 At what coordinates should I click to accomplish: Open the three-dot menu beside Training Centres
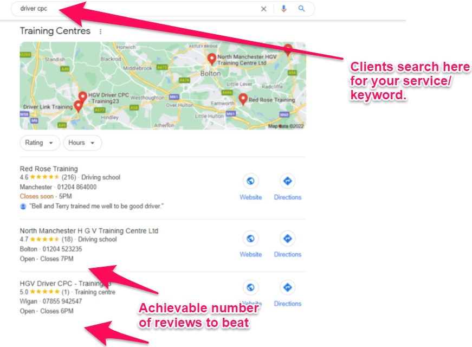click(101, 31)
